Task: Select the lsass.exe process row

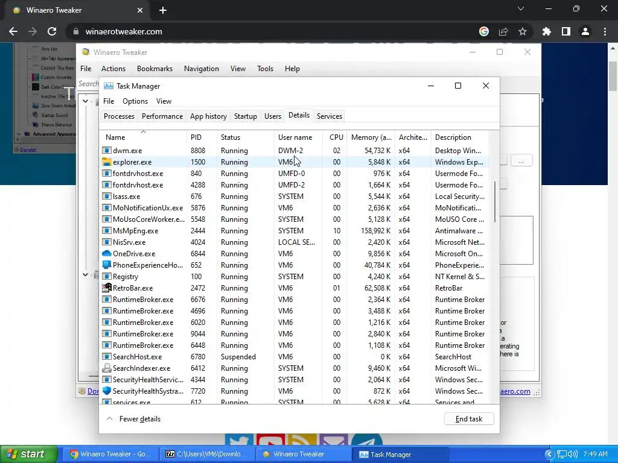Action: click(x=295, y=197)
